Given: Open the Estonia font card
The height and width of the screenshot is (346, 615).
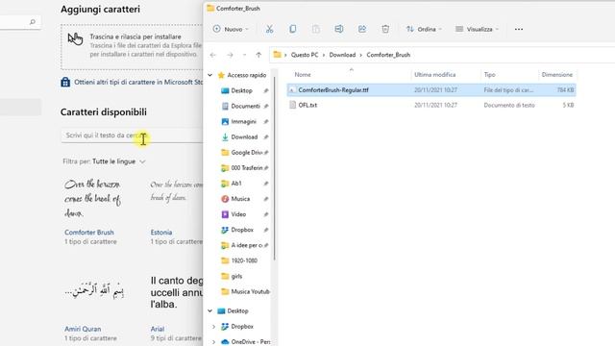Looking at the screenshot, I should point(176,212).
